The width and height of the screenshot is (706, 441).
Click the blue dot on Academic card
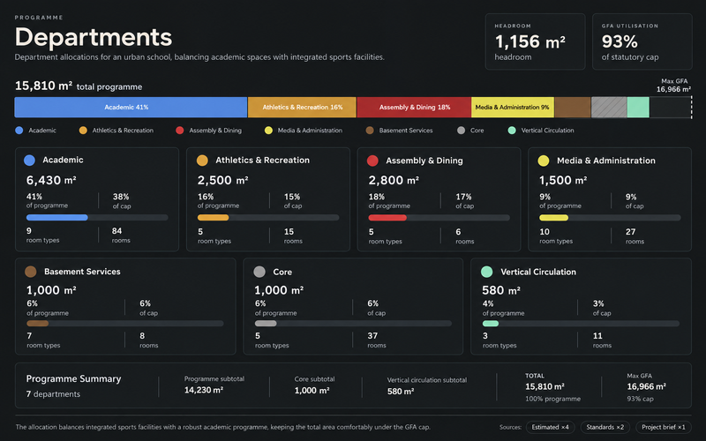tap(29, 161)
